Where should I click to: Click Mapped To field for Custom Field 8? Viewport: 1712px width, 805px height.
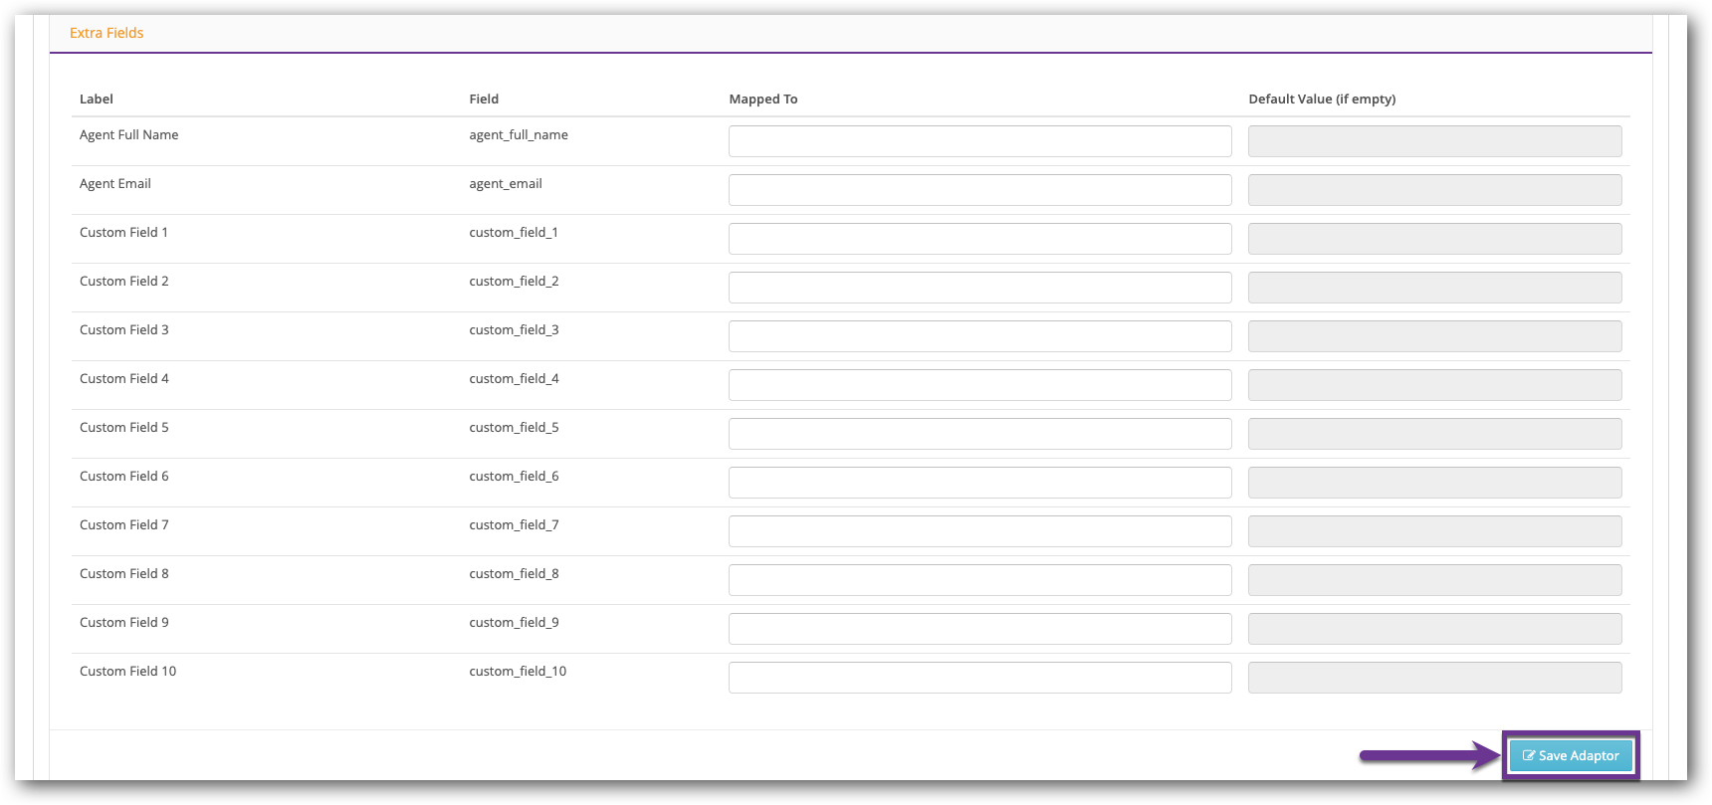(980, 580)
